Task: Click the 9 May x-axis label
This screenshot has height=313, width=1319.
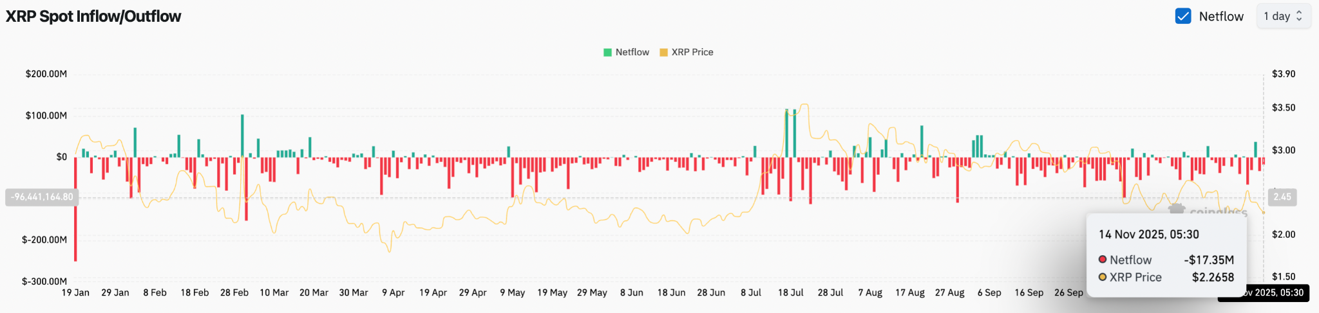Action: (512, 292)
